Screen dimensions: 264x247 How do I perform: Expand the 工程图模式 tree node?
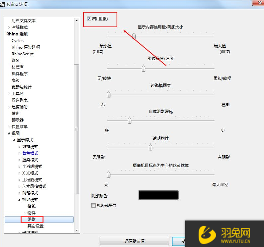tap(19, 180)
